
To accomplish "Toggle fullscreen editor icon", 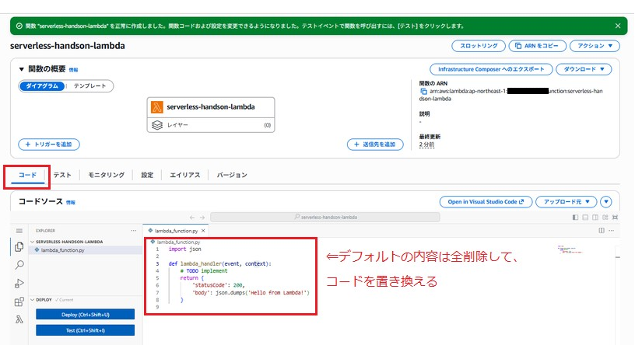I will [615, 218].
